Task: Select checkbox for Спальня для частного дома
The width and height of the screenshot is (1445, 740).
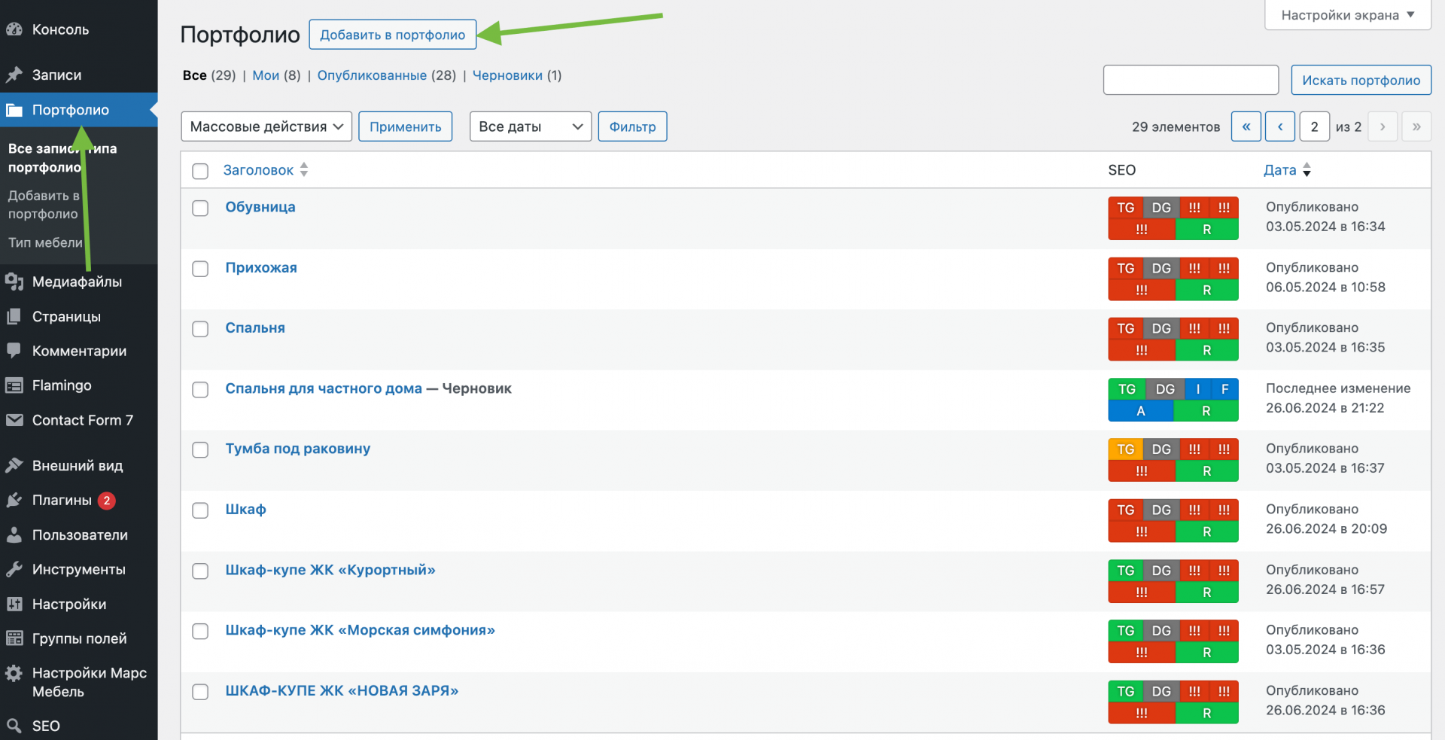Action: coord(200,389)
